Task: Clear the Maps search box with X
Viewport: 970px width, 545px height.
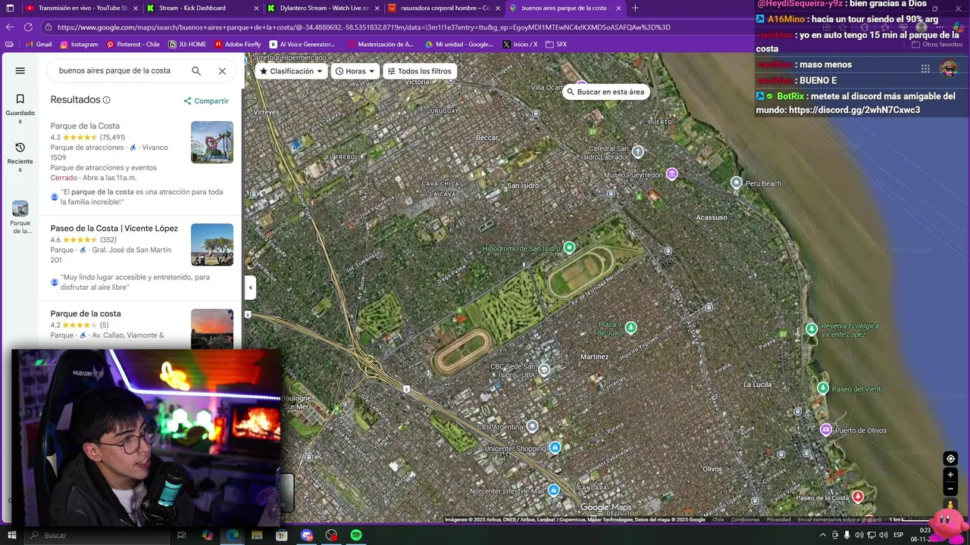Action: point(222,70)
